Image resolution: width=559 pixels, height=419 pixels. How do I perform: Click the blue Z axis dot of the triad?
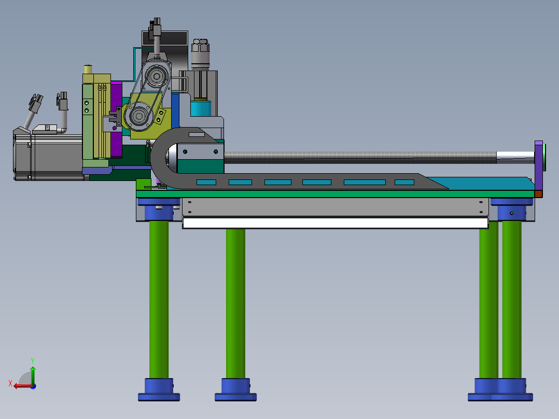33,386
